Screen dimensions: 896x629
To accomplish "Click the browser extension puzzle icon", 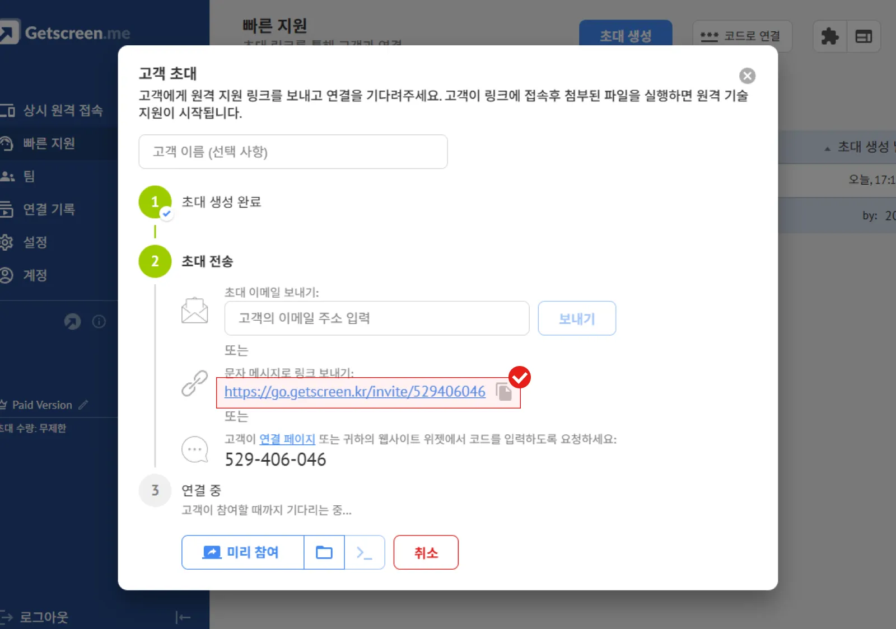I will coord(829,36).
